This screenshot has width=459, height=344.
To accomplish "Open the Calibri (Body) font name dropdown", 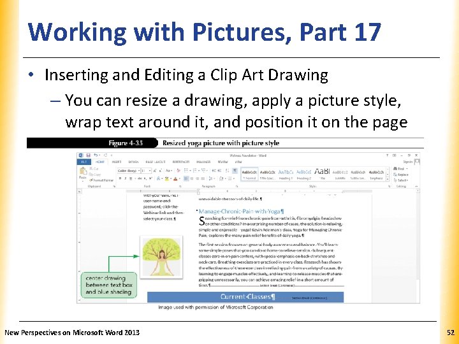I will point(139,171).
